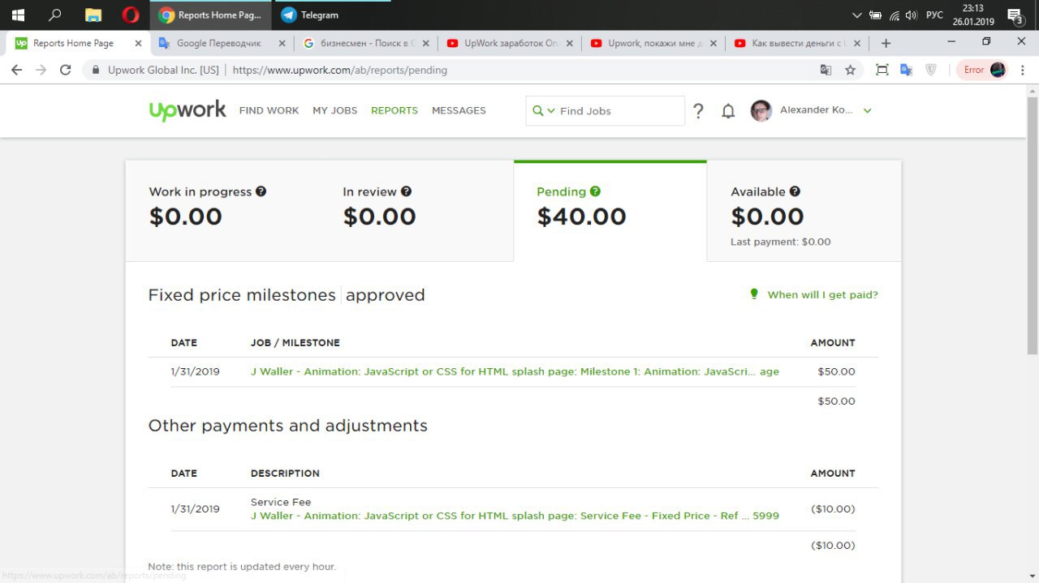1039x583 pixels.
Task: Open the 'When will I get paid?' link
Action: pyautogui.click(x=822, y=294)
